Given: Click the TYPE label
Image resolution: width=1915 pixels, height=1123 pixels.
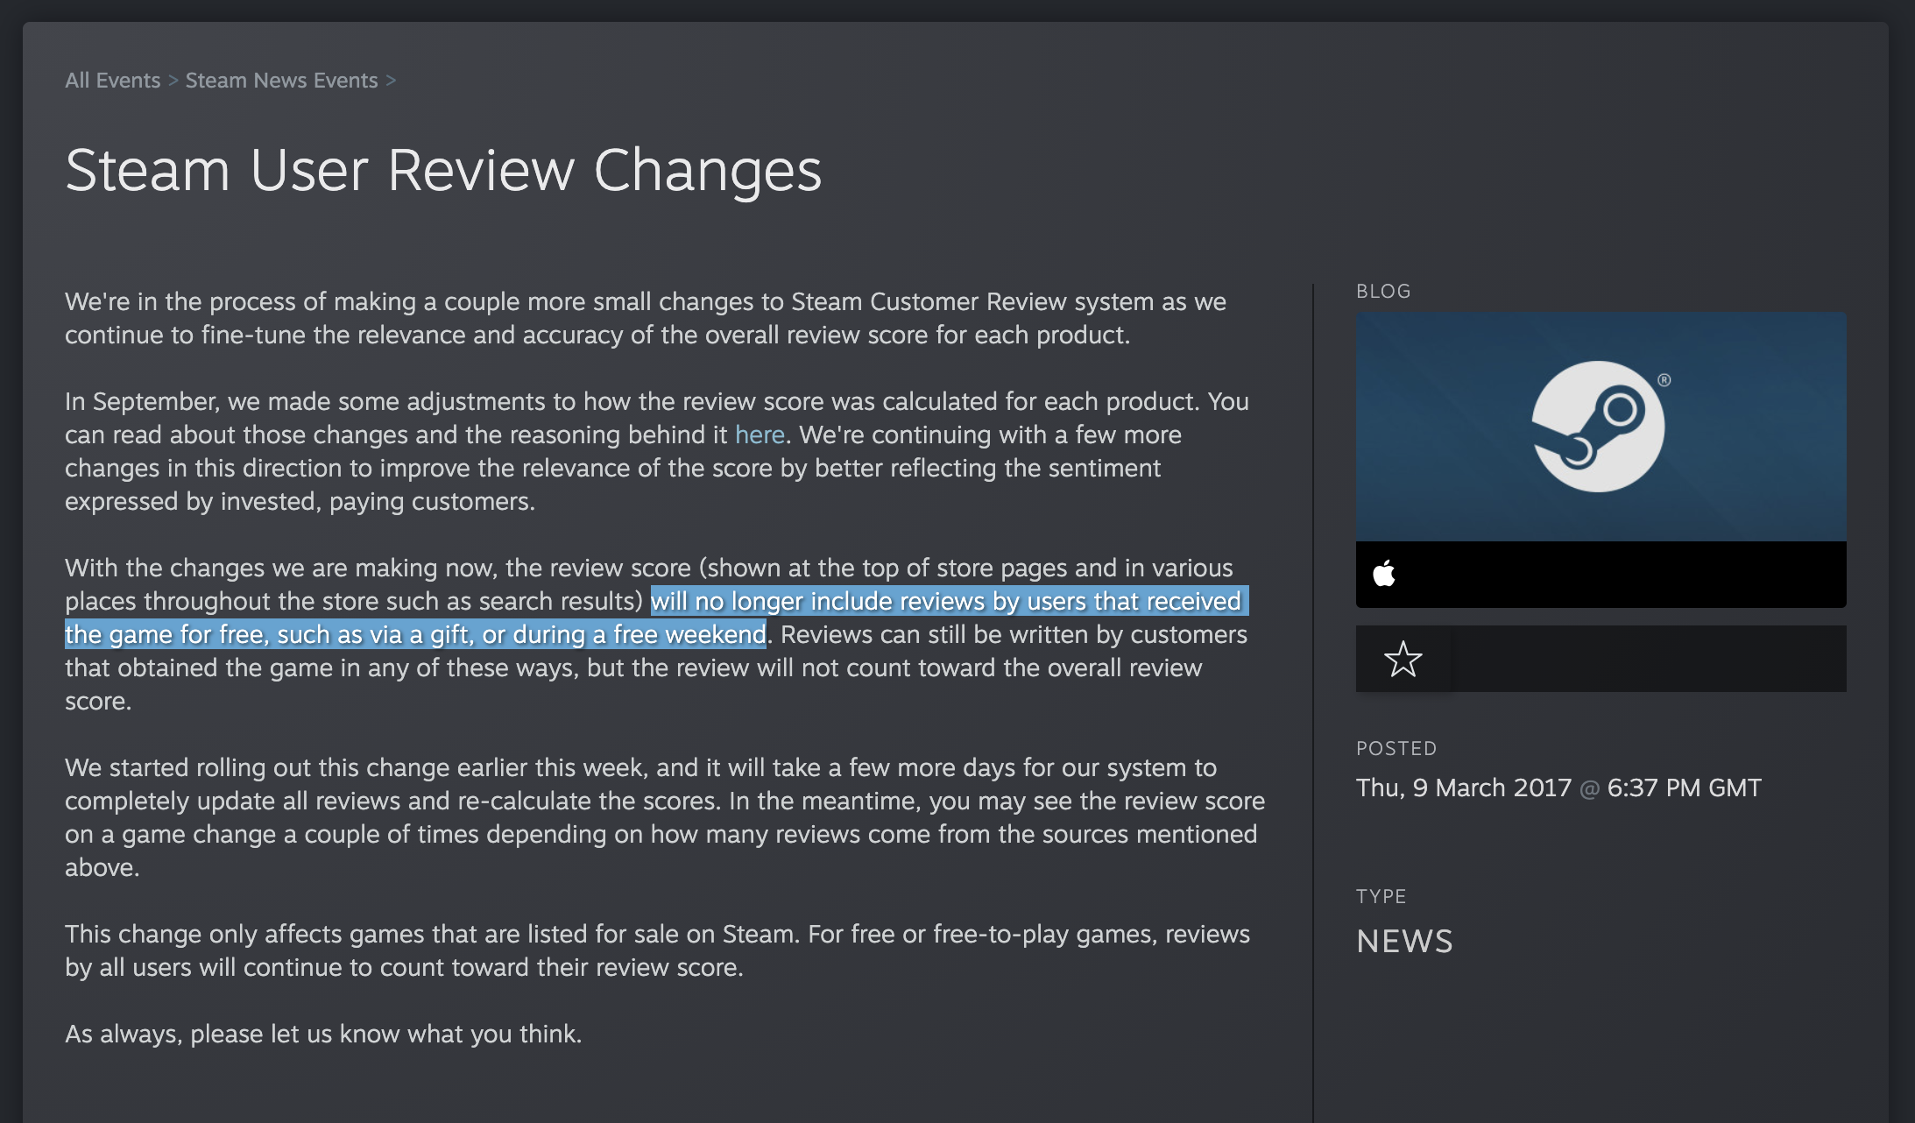Looking at the screenshot, I should (1381, 896).
